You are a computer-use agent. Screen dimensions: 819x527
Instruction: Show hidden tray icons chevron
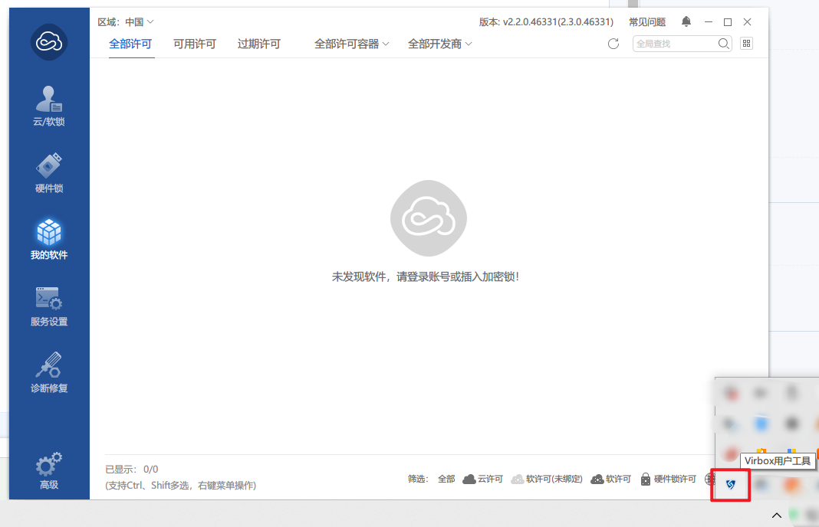tap(777, 516)
